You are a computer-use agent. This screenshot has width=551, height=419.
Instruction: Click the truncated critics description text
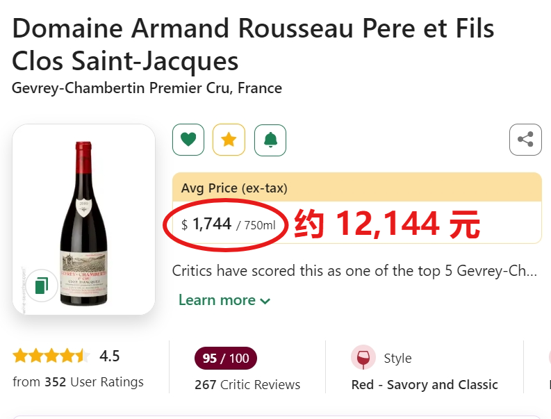click(354, 270)
